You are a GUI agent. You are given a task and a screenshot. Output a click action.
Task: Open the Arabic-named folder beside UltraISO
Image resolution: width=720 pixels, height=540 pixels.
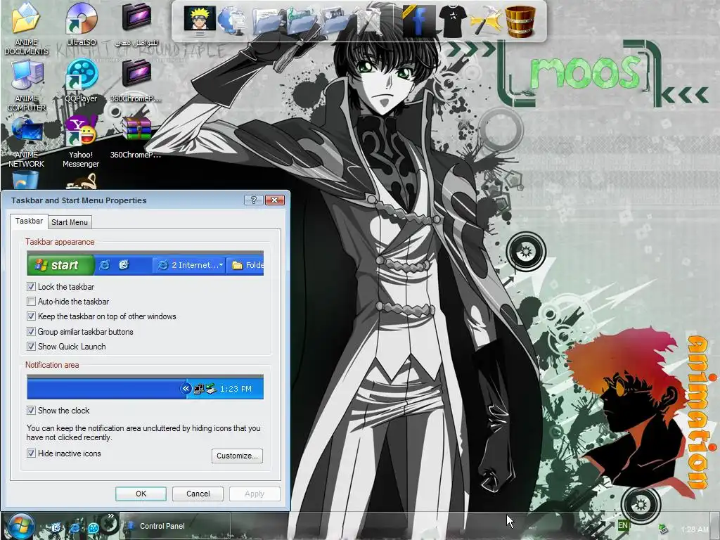(x=136, y=24)
